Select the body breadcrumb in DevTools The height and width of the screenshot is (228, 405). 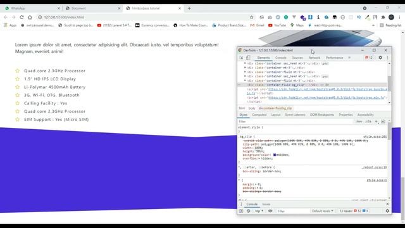[x=252, y=108]
